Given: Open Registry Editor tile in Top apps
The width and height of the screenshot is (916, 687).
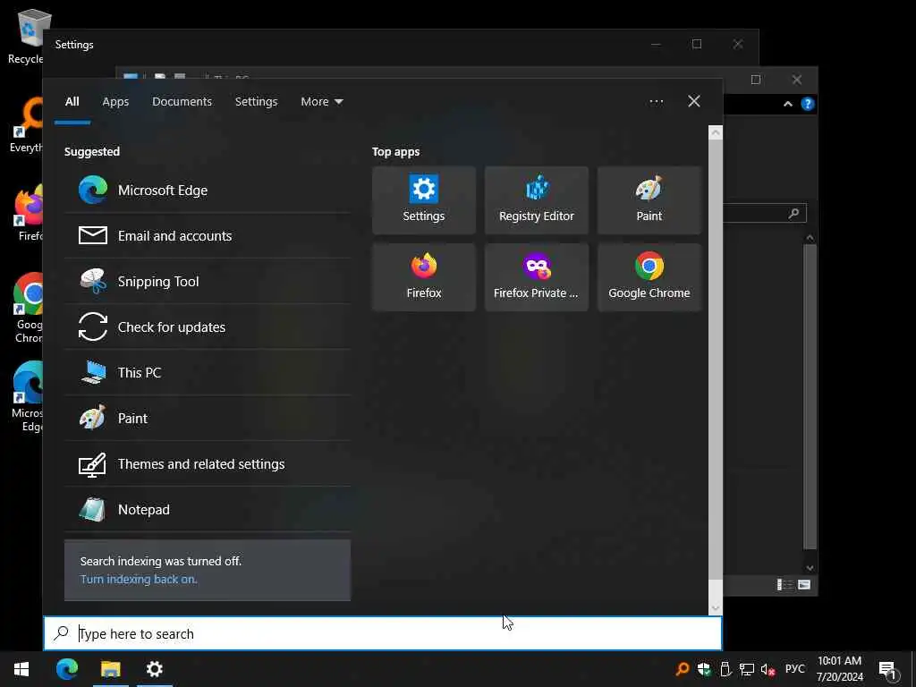Looking at the screenshot, I should (537, 200).
